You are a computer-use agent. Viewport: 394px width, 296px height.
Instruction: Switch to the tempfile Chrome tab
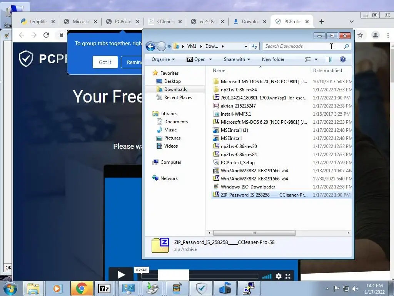[x=38, y=22]
